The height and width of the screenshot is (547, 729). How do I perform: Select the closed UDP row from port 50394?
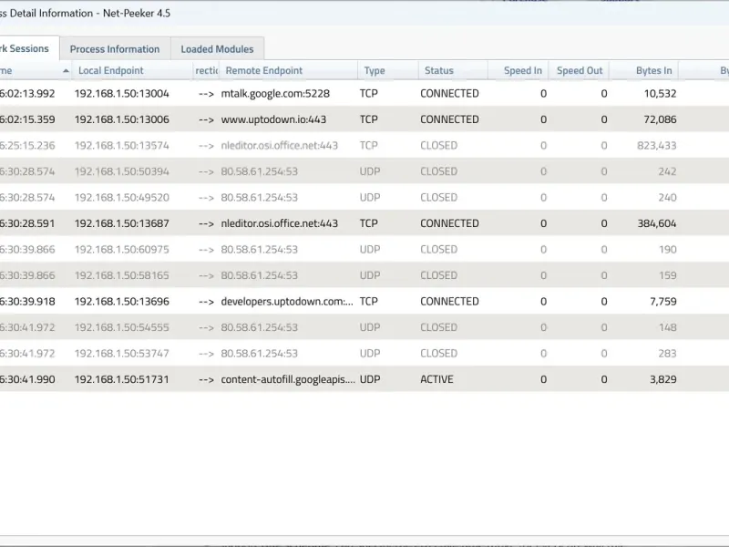click(364, 171)
